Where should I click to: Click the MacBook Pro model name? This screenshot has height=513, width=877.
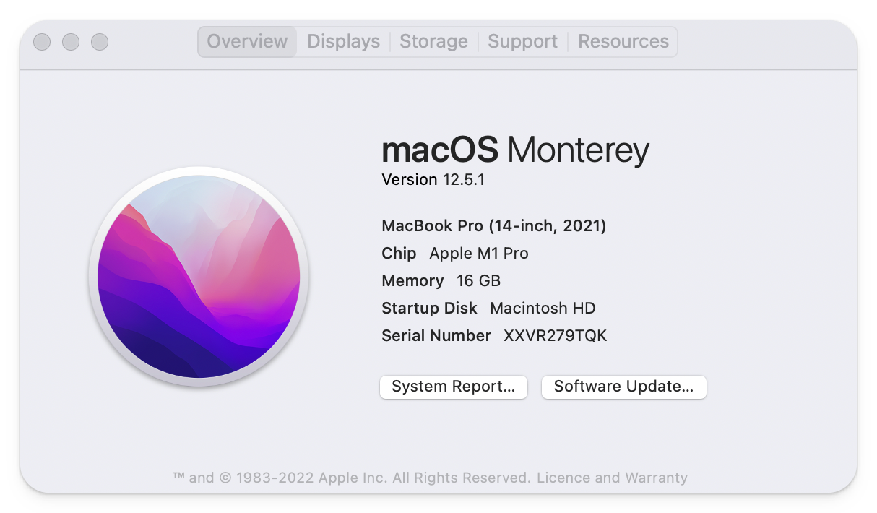point(493,225)
